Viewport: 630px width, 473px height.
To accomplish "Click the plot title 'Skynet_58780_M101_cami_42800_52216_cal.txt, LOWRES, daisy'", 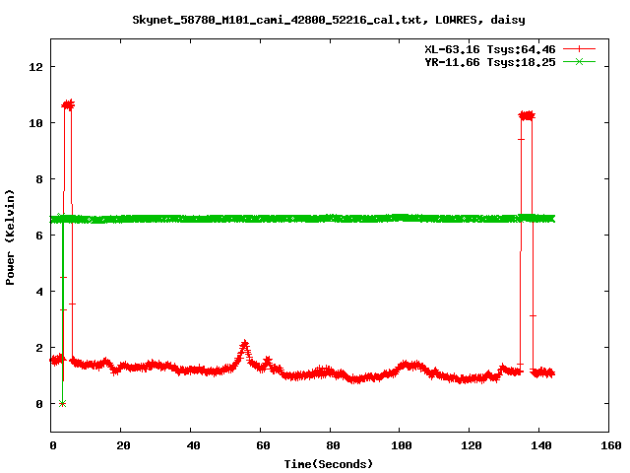I will (x=329, y=20).
